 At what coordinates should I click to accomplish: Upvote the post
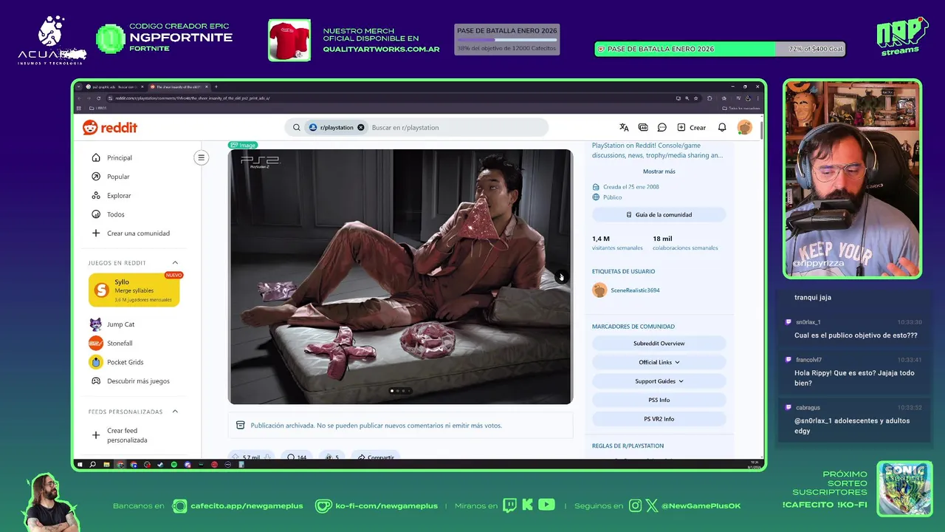click(235, 457)
